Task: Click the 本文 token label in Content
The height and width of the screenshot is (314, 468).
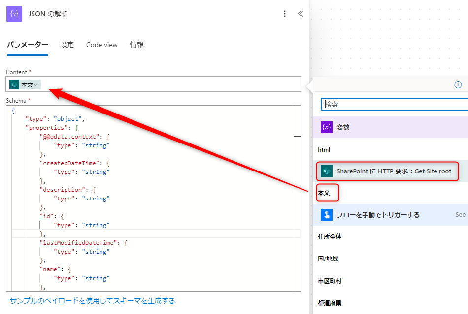Action: pyautogui.click(x=27, y=85)
